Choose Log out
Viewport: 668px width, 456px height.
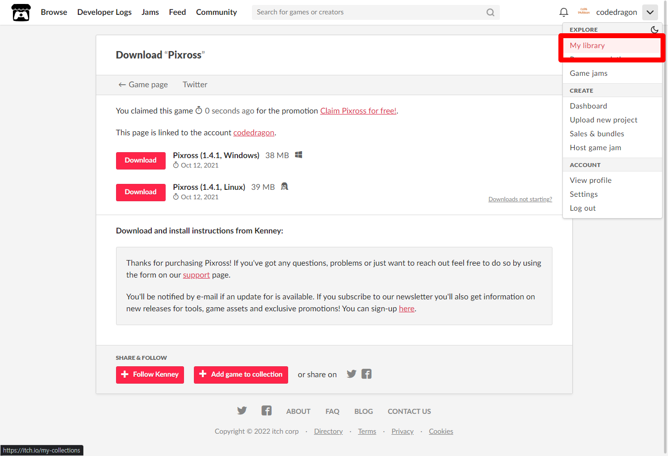tap(612, 208)
